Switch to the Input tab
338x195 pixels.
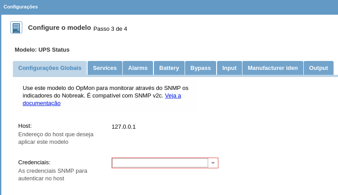click(x=229, y=68)
